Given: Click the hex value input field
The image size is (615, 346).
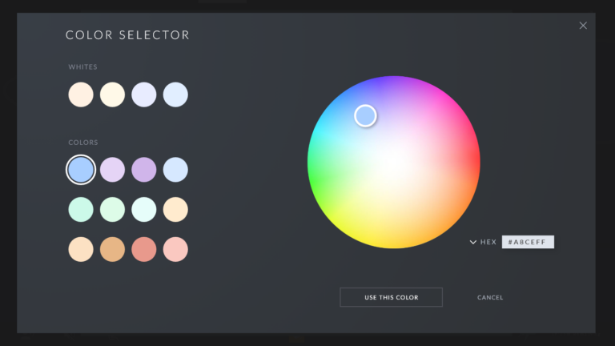Looking at the screenshot, I should point(528,242).
